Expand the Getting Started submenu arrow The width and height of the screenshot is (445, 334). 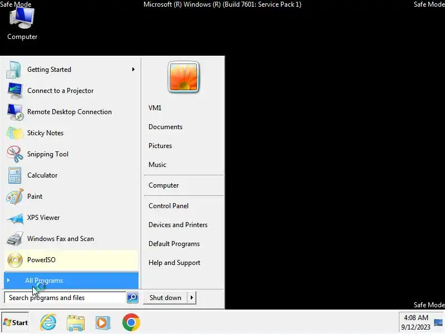tap(133, 69)
